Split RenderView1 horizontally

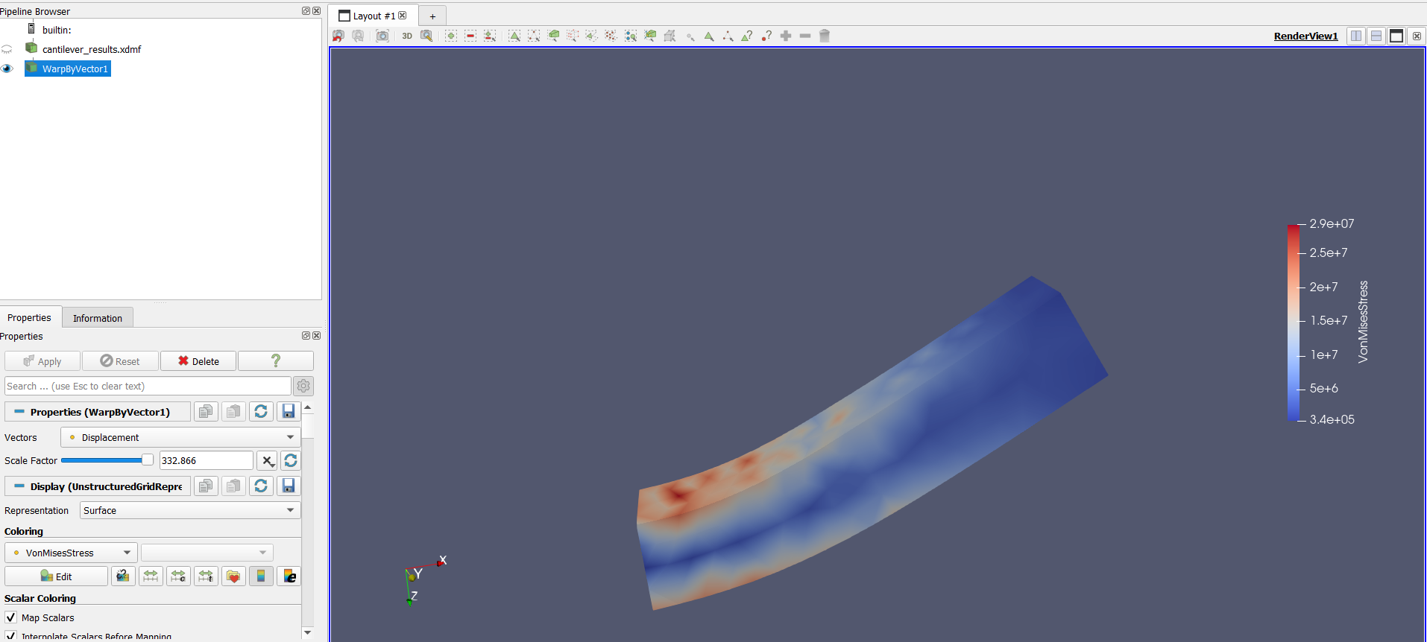point(1356,36)
